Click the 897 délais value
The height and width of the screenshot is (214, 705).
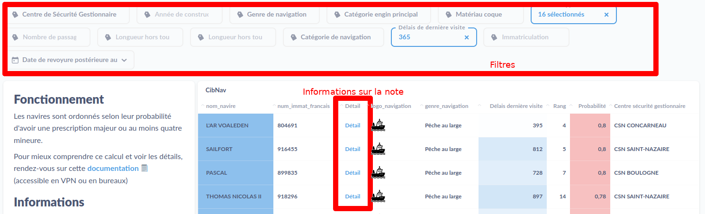pos(538,196)
